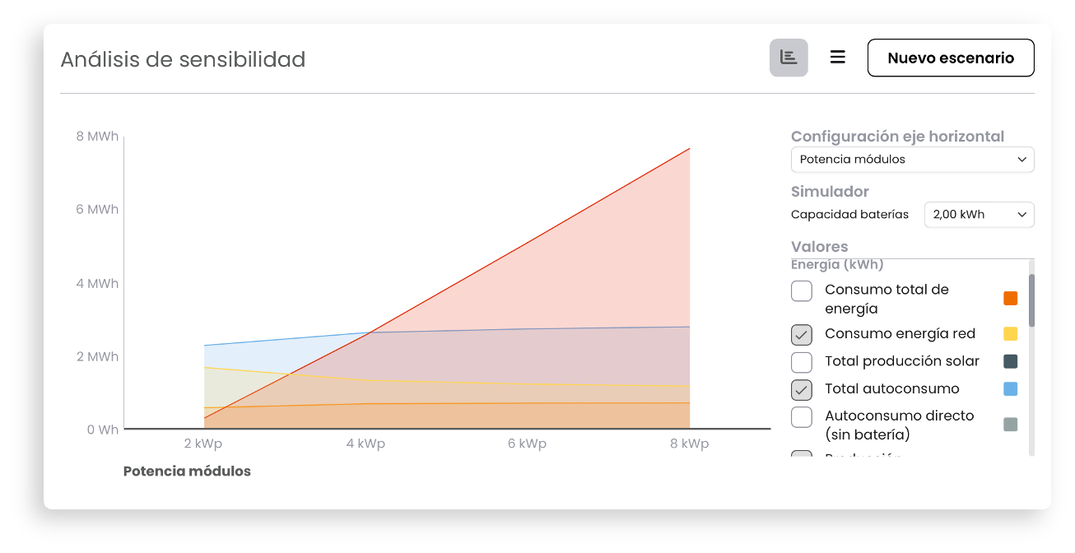
Task: Tick the Autoconsumo directo (sin batería) checkbox
Action: click(802, 417)
